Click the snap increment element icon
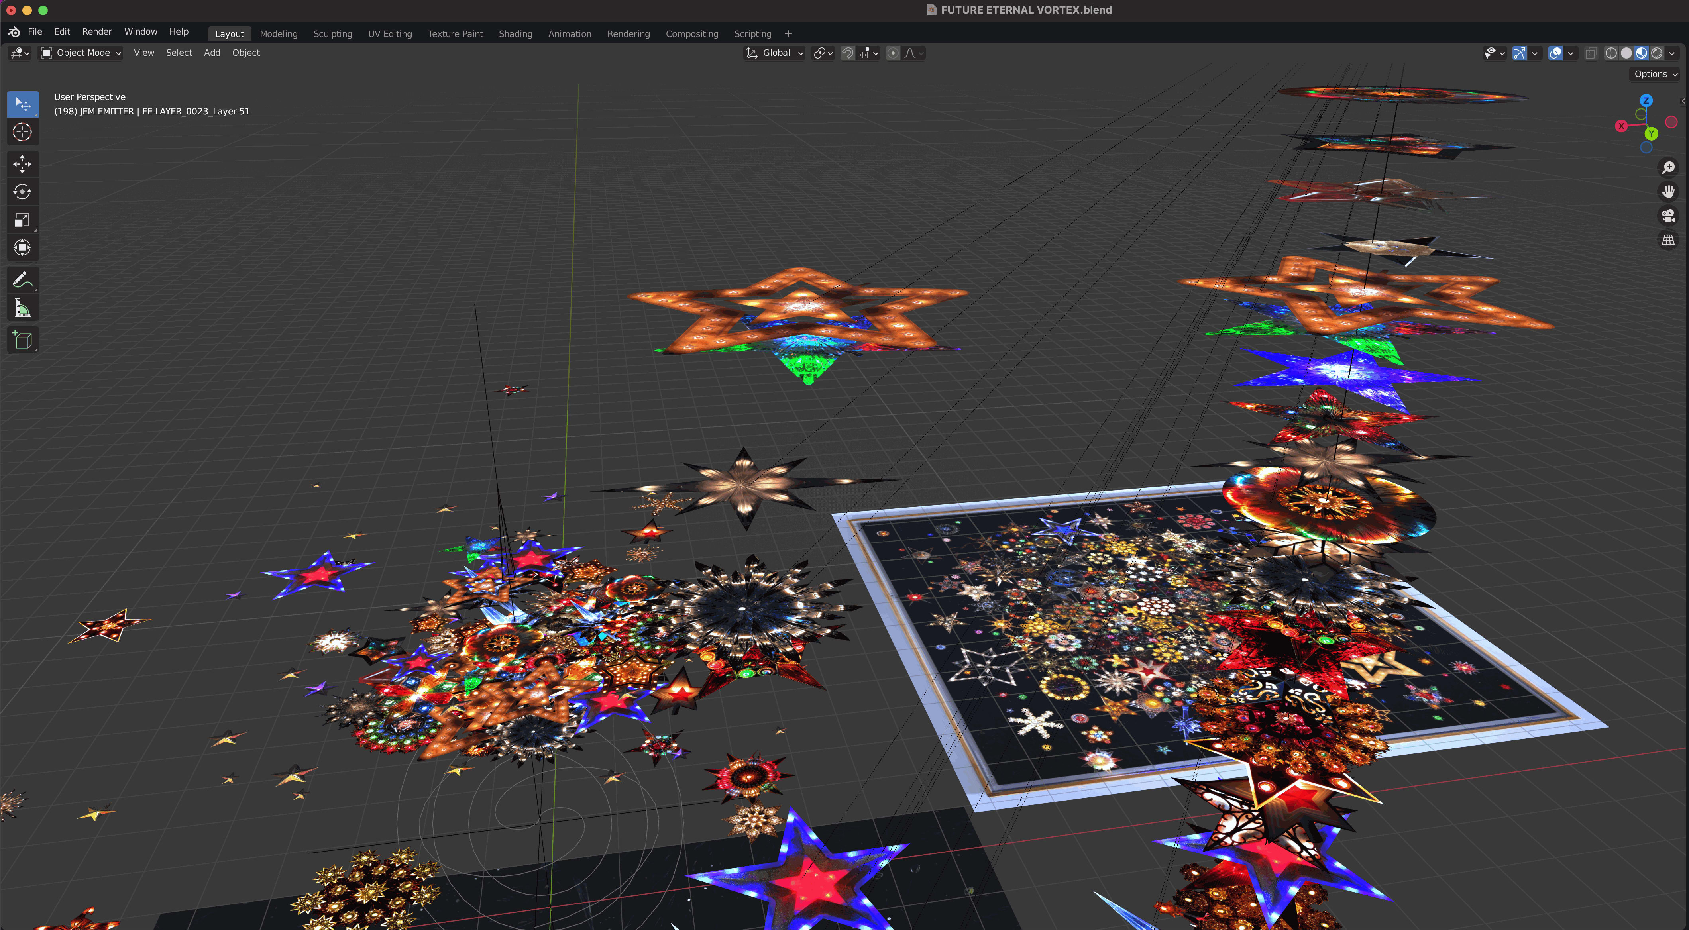Viewport: 1689px width, 930px height. 863,53
